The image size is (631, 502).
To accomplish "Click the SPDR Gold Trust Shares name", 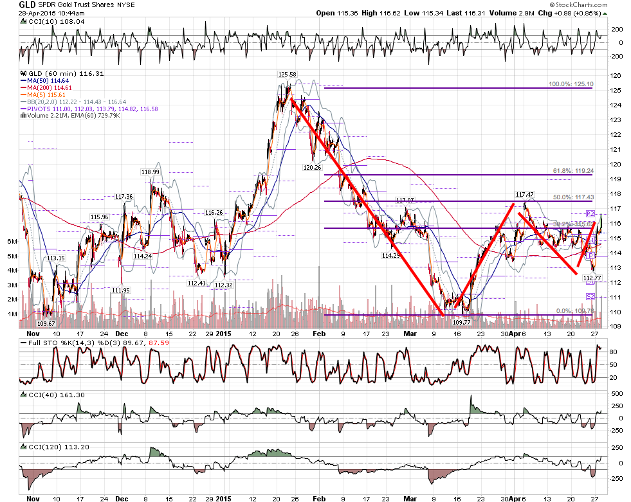I will (77, 5).
